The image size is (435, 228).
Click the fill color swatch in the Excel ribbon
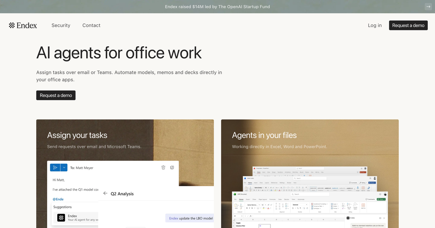click(x=264, y=208)
